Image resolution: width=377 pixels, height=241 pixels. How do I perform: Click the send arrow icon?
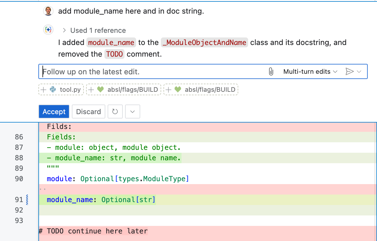pos(349,72)
